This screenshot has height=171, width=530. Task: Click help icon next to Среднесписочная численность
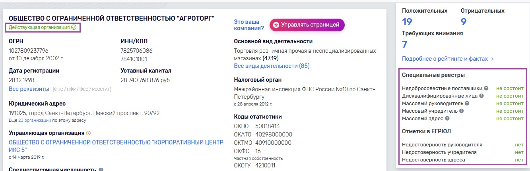101,170
